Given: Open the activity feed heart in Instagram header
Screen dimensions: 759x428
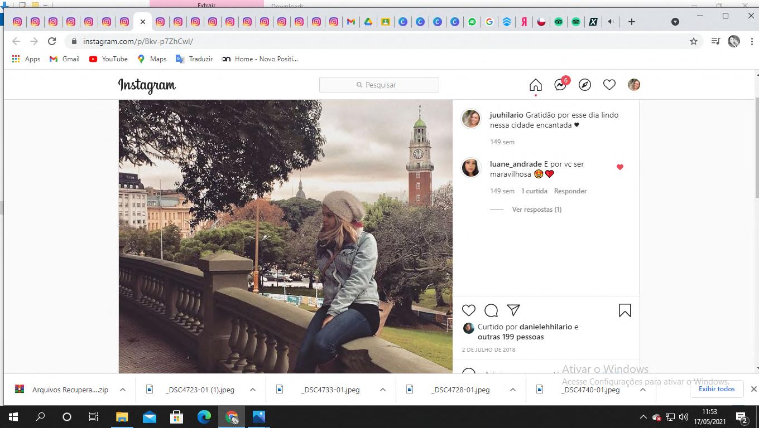Looking at the screenshot, I should (609, 85).
